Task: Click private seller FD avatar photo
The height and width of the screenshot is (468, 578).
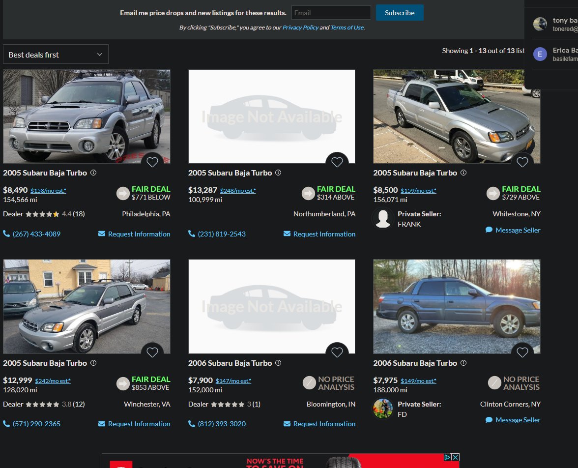Action: click(383, 409)
